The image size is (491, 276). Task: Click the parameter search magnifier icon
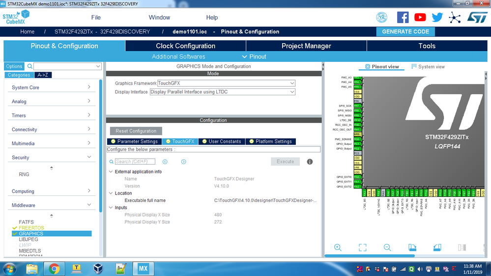pos(111,162)
